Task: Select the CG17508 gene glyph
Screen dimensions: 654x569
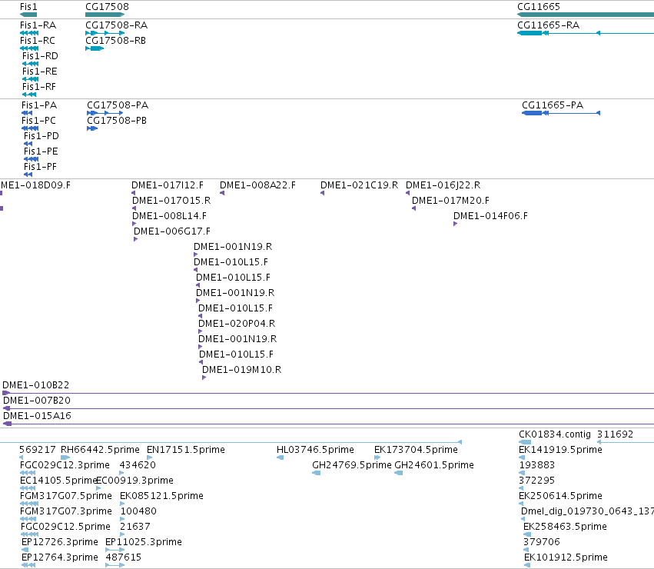Action: [105, 15]
